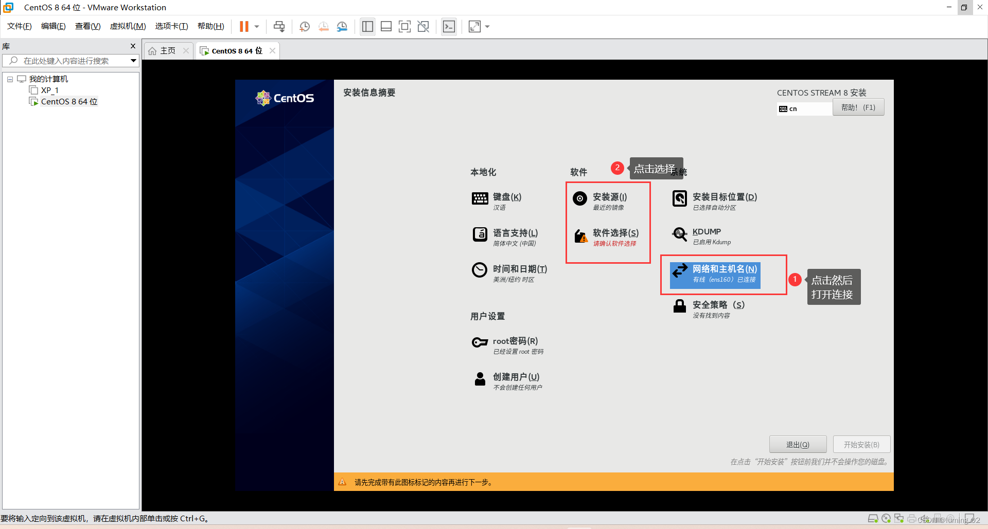The image size is (988, 529).
Task: Close the 库 library panel
Action: [133, 46]
